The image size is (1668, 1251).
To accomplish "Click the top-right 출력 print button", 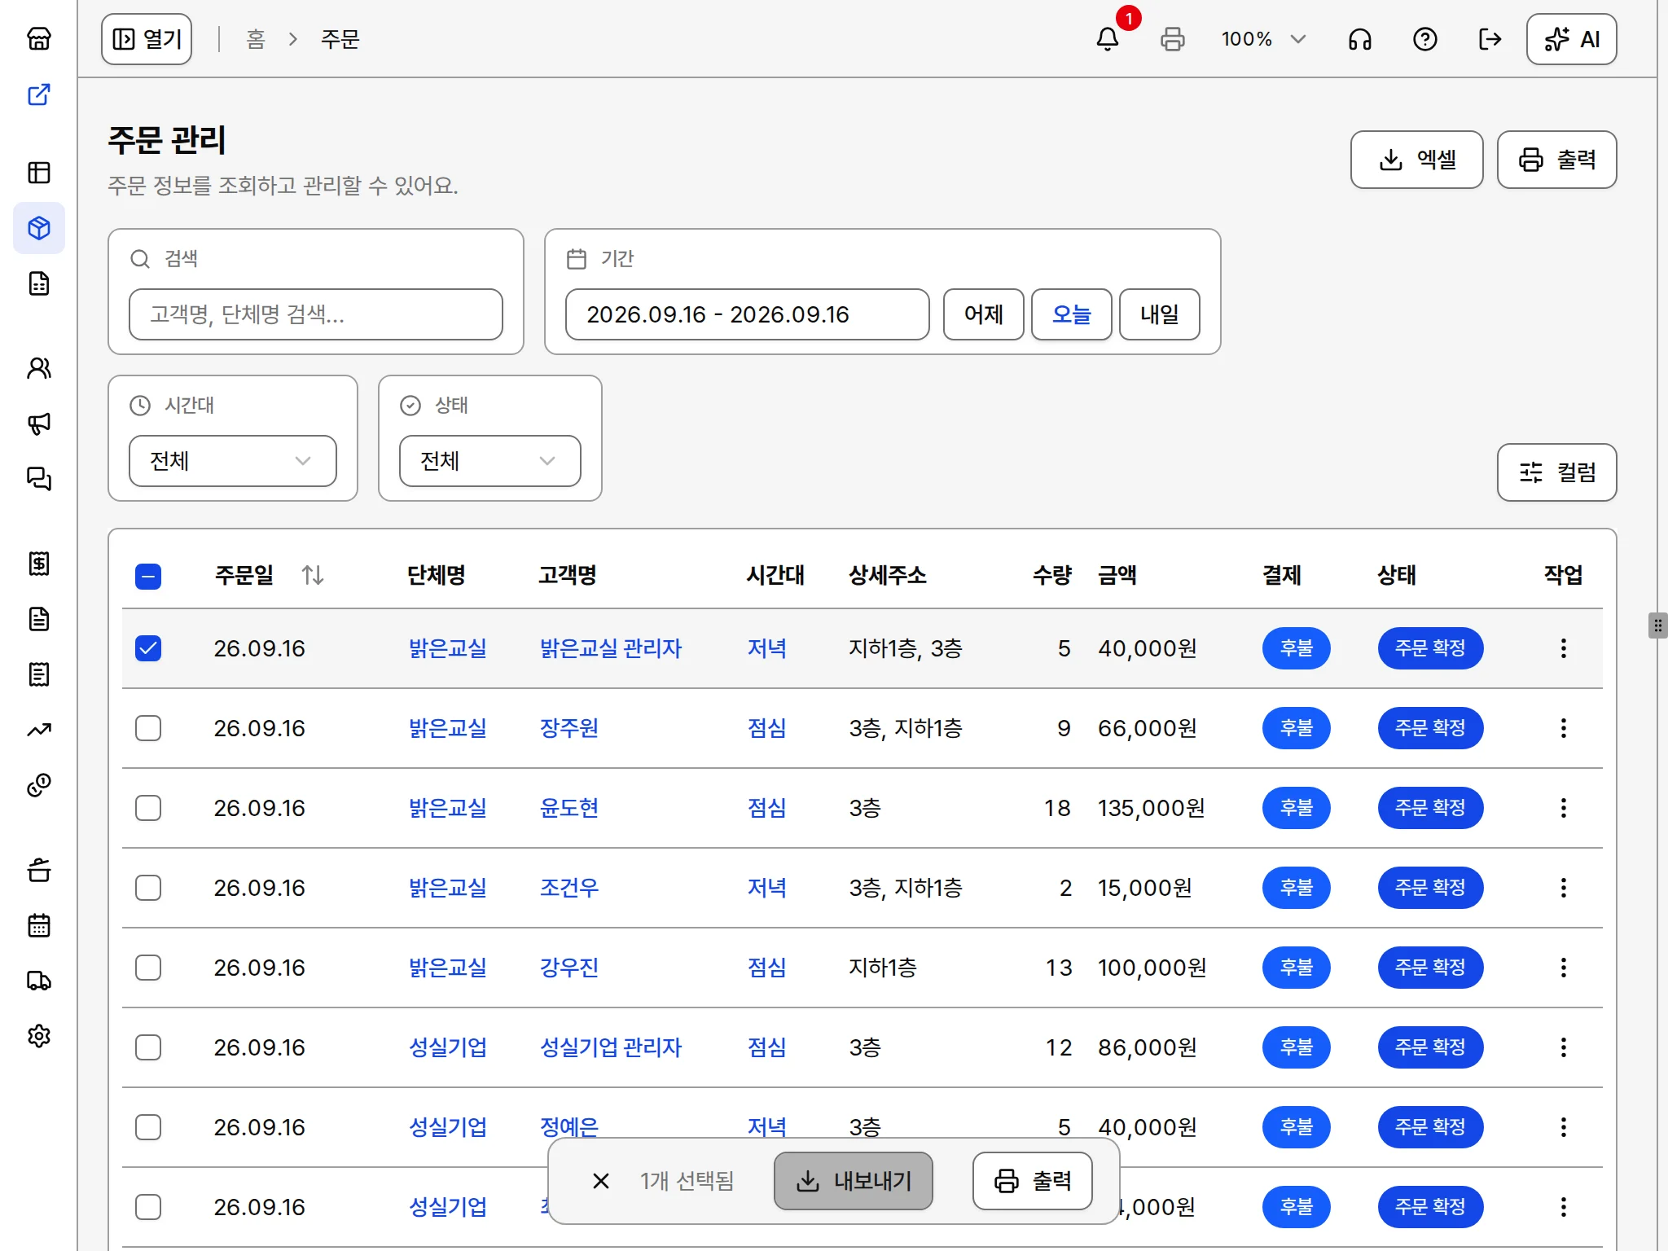I will [x=1557, y=160].
